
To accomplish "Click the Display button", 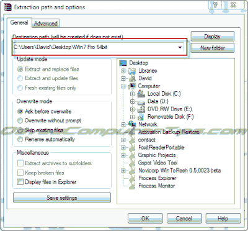I will pos(213,37).
